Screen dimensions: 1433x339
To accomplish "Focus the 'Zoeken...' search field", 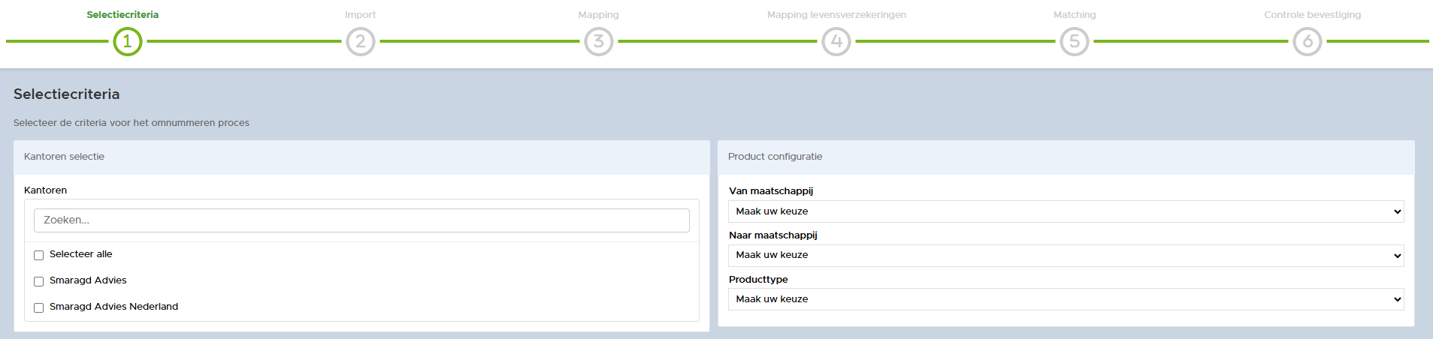I will point(361,220).
